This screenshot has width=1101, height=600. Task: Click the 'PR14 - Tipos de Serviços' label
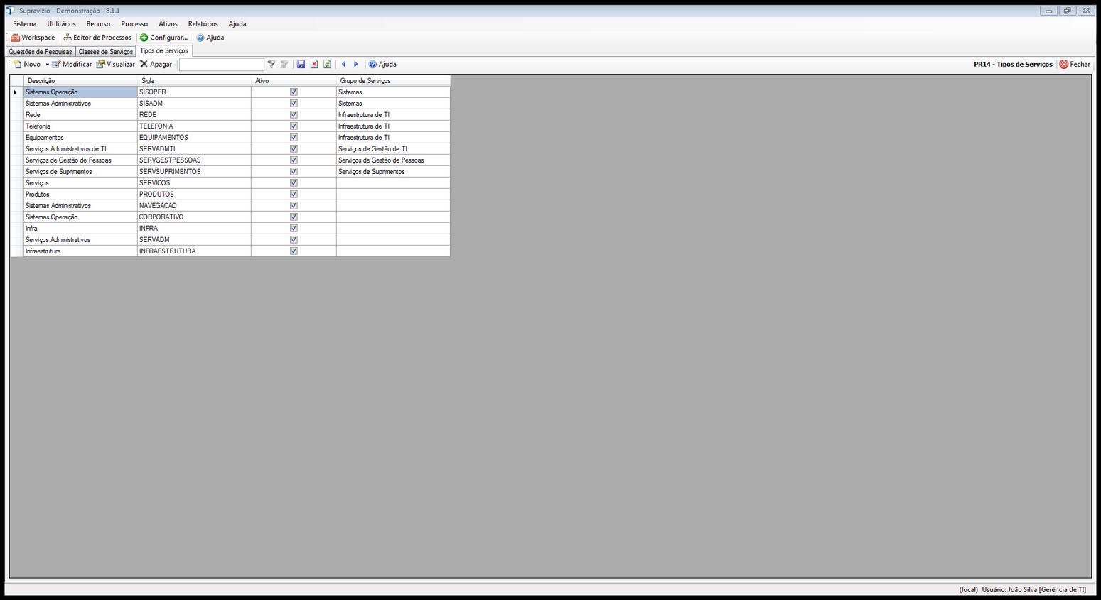[1013, 65]
